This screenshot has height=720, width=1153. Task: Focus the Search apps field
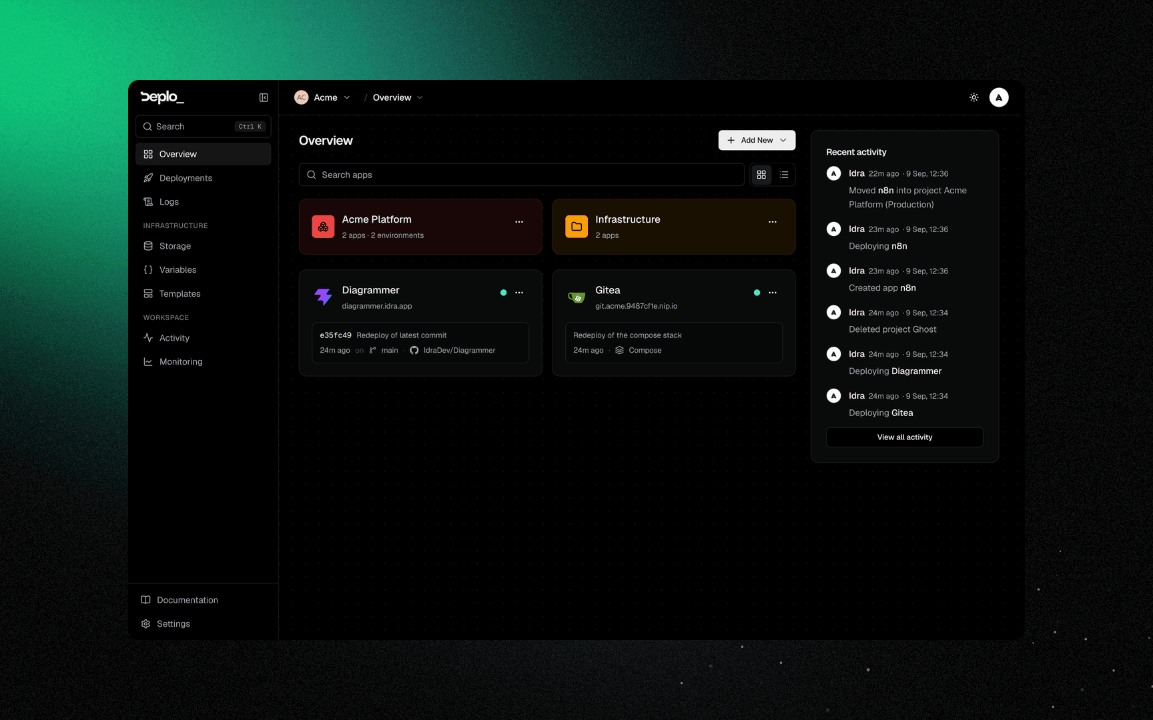pyautogui.click(x=521, y=175)
